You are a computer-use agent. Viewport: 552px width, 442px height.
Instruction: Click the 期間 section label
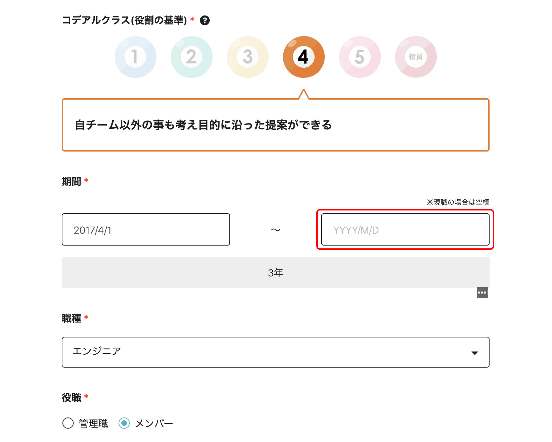point(72,182)
